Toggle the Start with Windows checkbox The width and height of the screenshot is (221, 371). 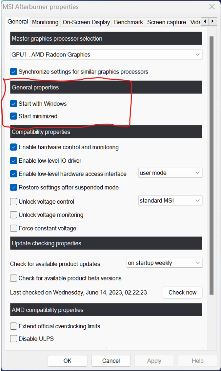[13, 104]
